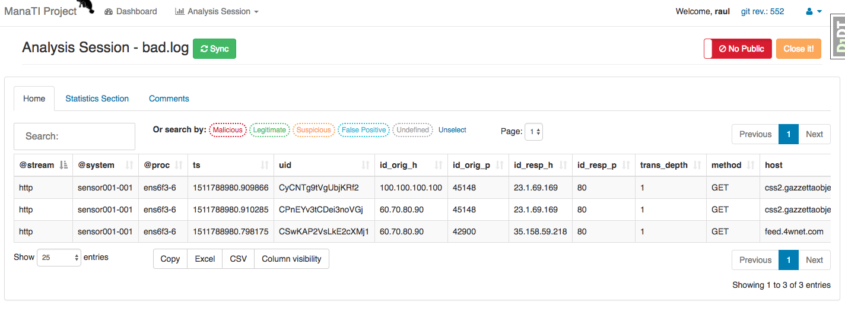Viewport: 845px width, 311px height.
Task: Sort by the id_orig_p column icon
Action: pos(500,165)
